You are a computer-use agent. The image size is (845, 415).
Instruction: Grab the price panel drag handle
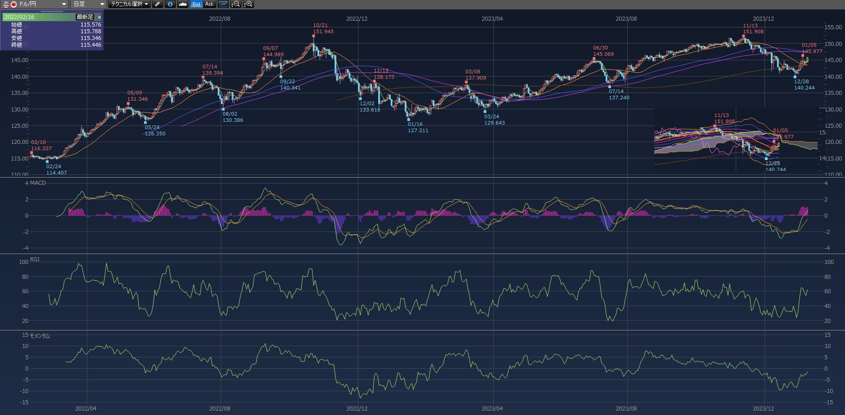click(52, 12)
